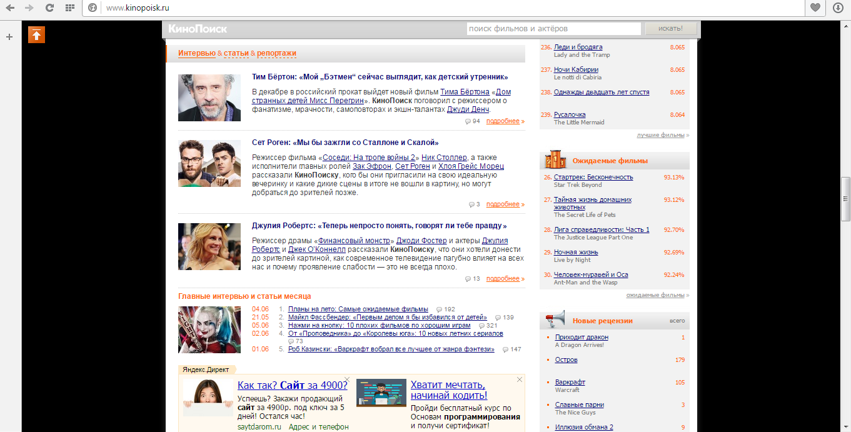Open Русалочка film link

pyautogui.click(x=570, y=115)
